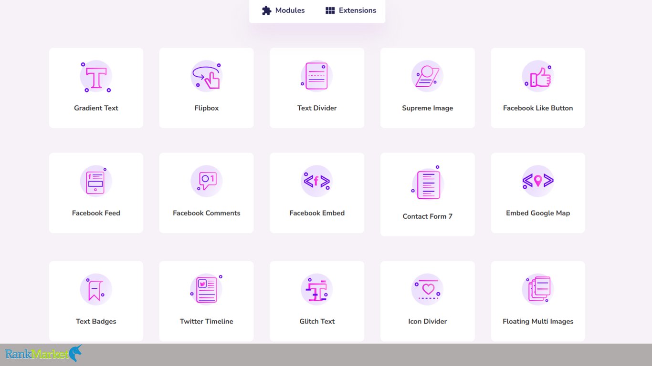
Task: Click the Text Badges bookmark icon
Action: pos(96,289)
